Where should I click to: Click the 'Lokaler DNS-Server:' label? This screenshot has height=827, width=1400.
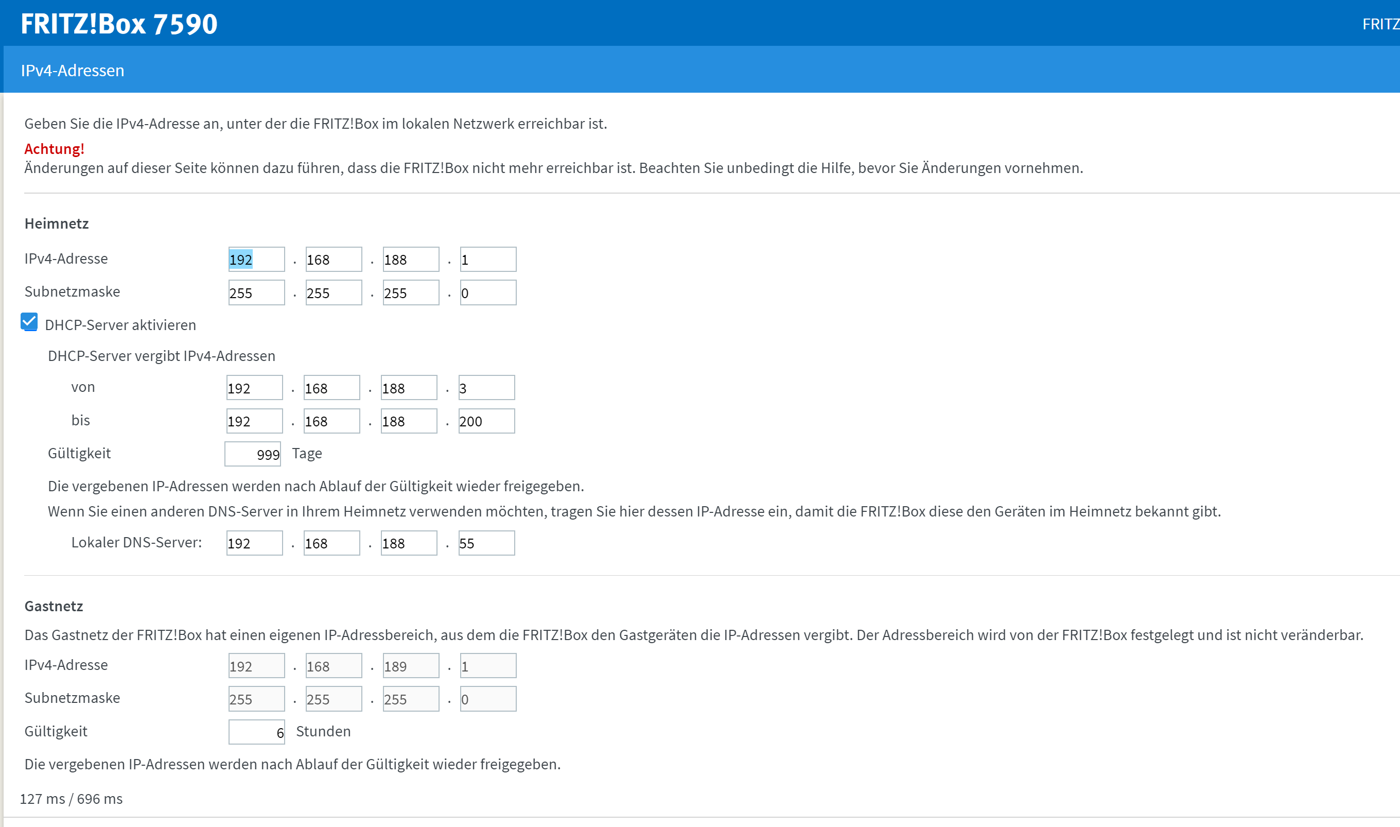[x=136, y=543]
